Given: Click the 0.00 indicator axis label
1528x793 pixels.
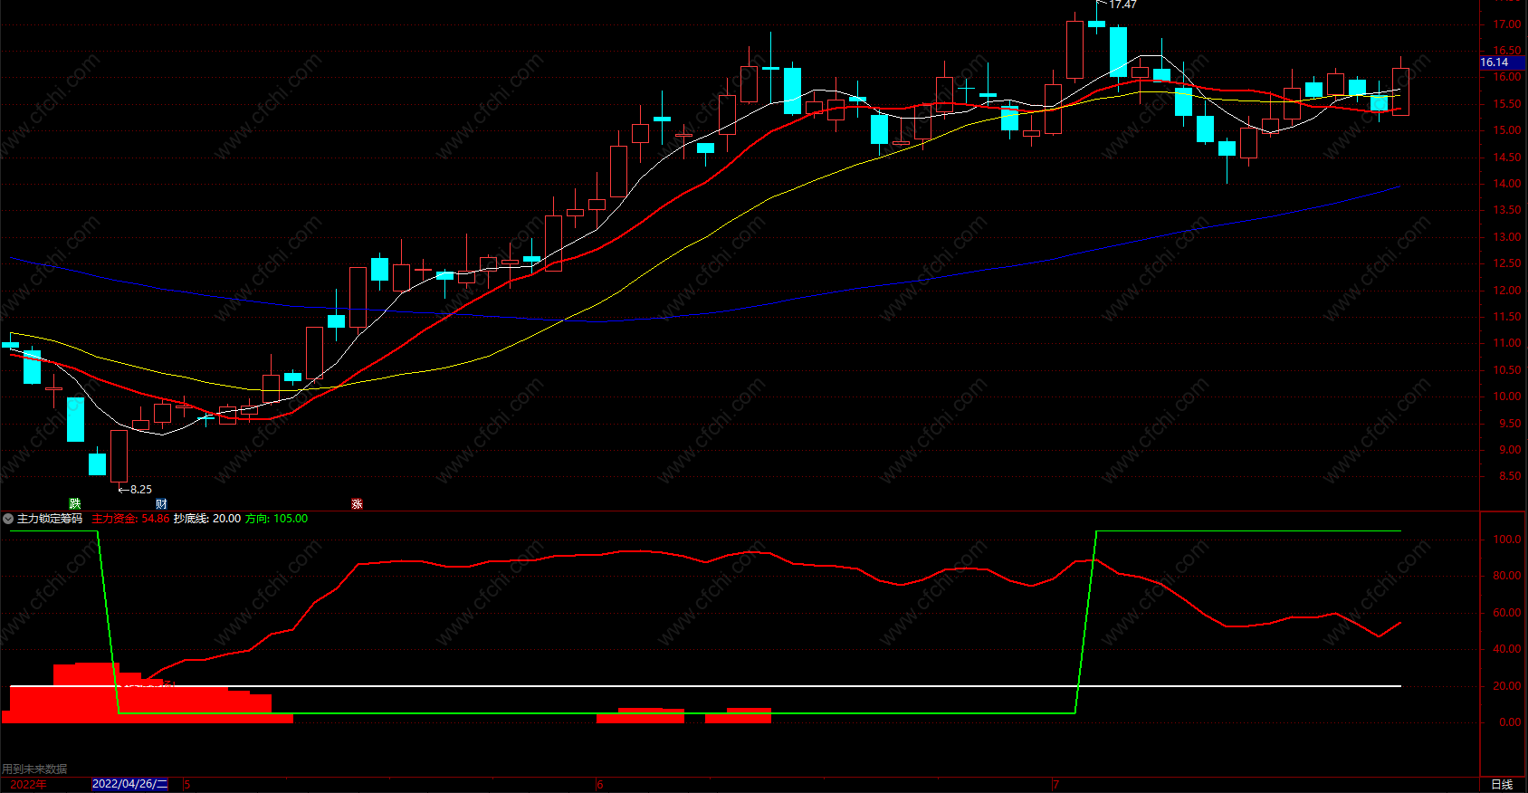Looking at the screenshot, I should (1510, 722).
